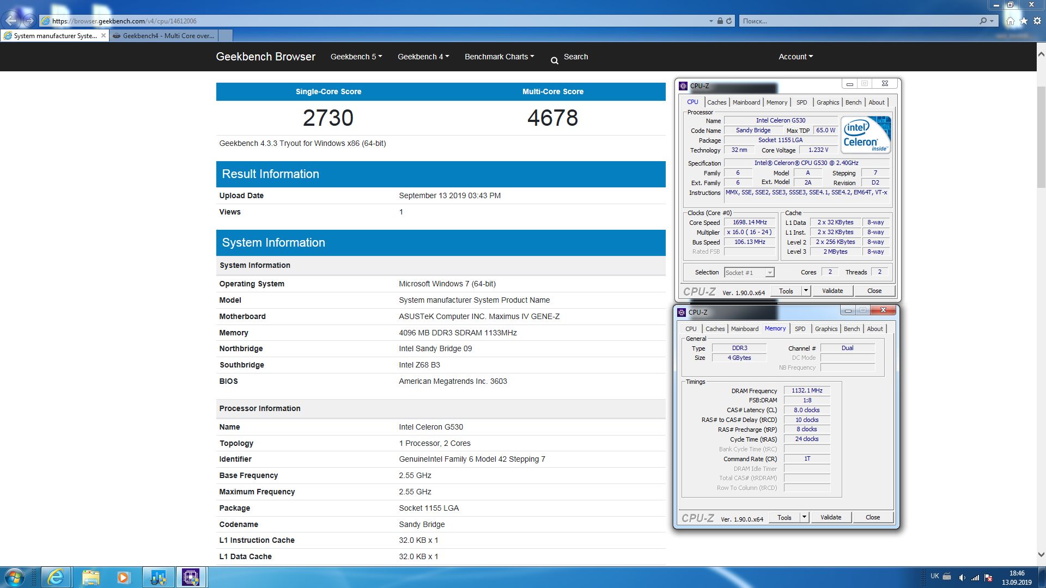Click the Core Speed value 1698.14 MHz
Image resolution: width=1046 pixels, height=588 pixels.
click(750, 222)
